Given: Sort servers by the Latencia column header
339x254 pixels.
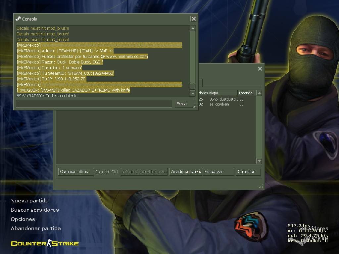Looking at the screenshot, I should [x=247, y=93].
